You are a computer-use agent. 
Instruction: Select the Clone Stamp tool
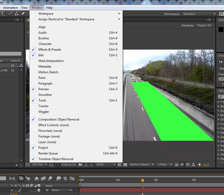[17, 14]
